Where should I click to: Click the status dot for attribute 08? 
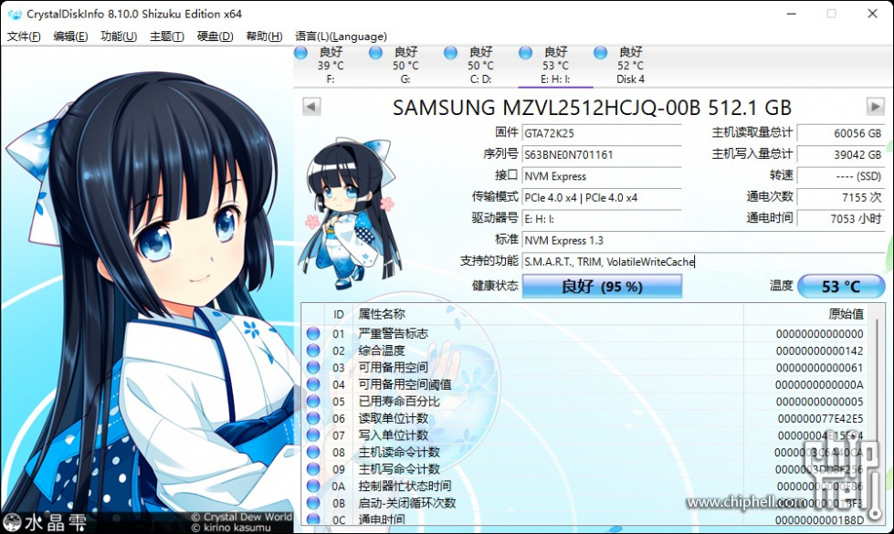[313, 452]
